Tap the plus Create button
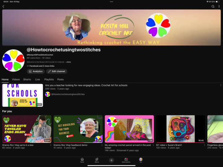Screen dimensions: 223x167 (111, 160)
